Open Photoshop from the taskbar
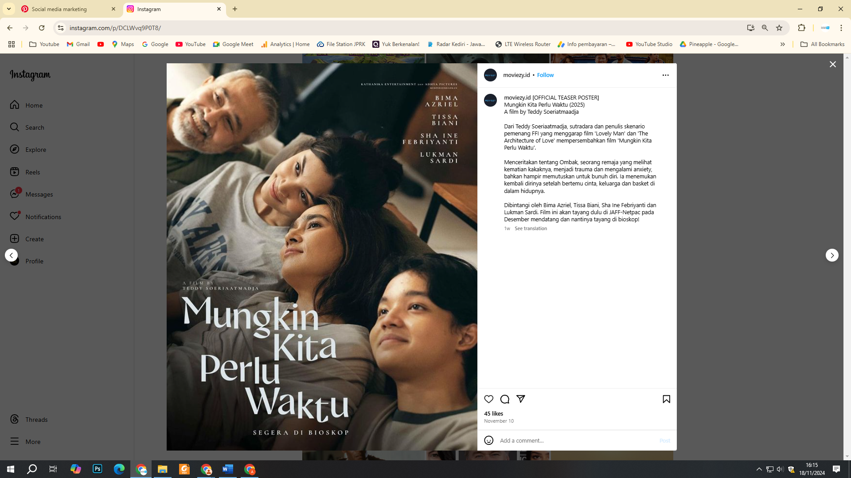Image resolution: width=851 pixels, height=478 pixels. (98, 469)
